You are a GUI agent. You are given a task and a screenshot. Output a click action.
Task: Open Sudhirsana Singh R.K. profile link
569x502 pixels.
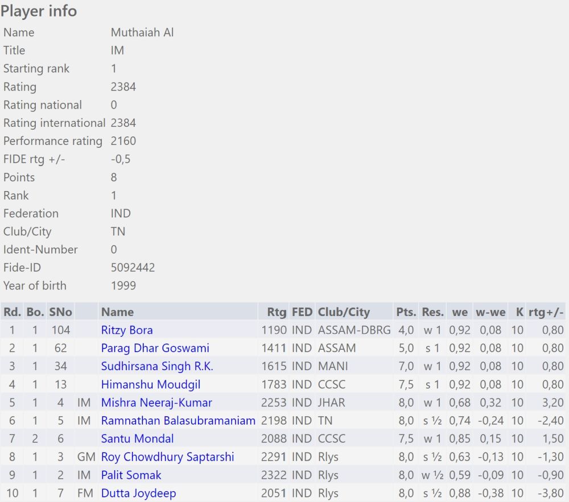coord(157,366)
